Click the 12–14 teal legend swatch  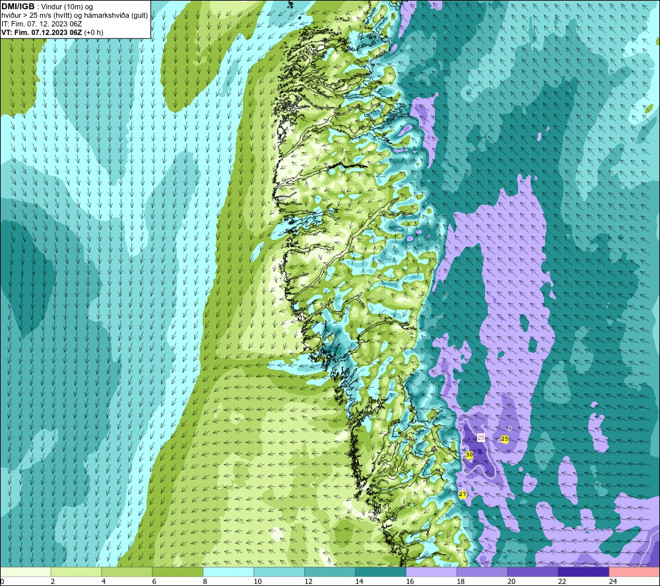(x=330, y=572)
